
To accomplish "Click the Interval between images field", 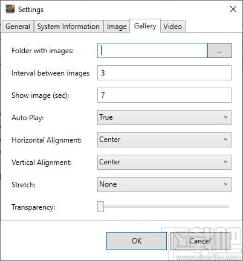I will tap(164, 72).
